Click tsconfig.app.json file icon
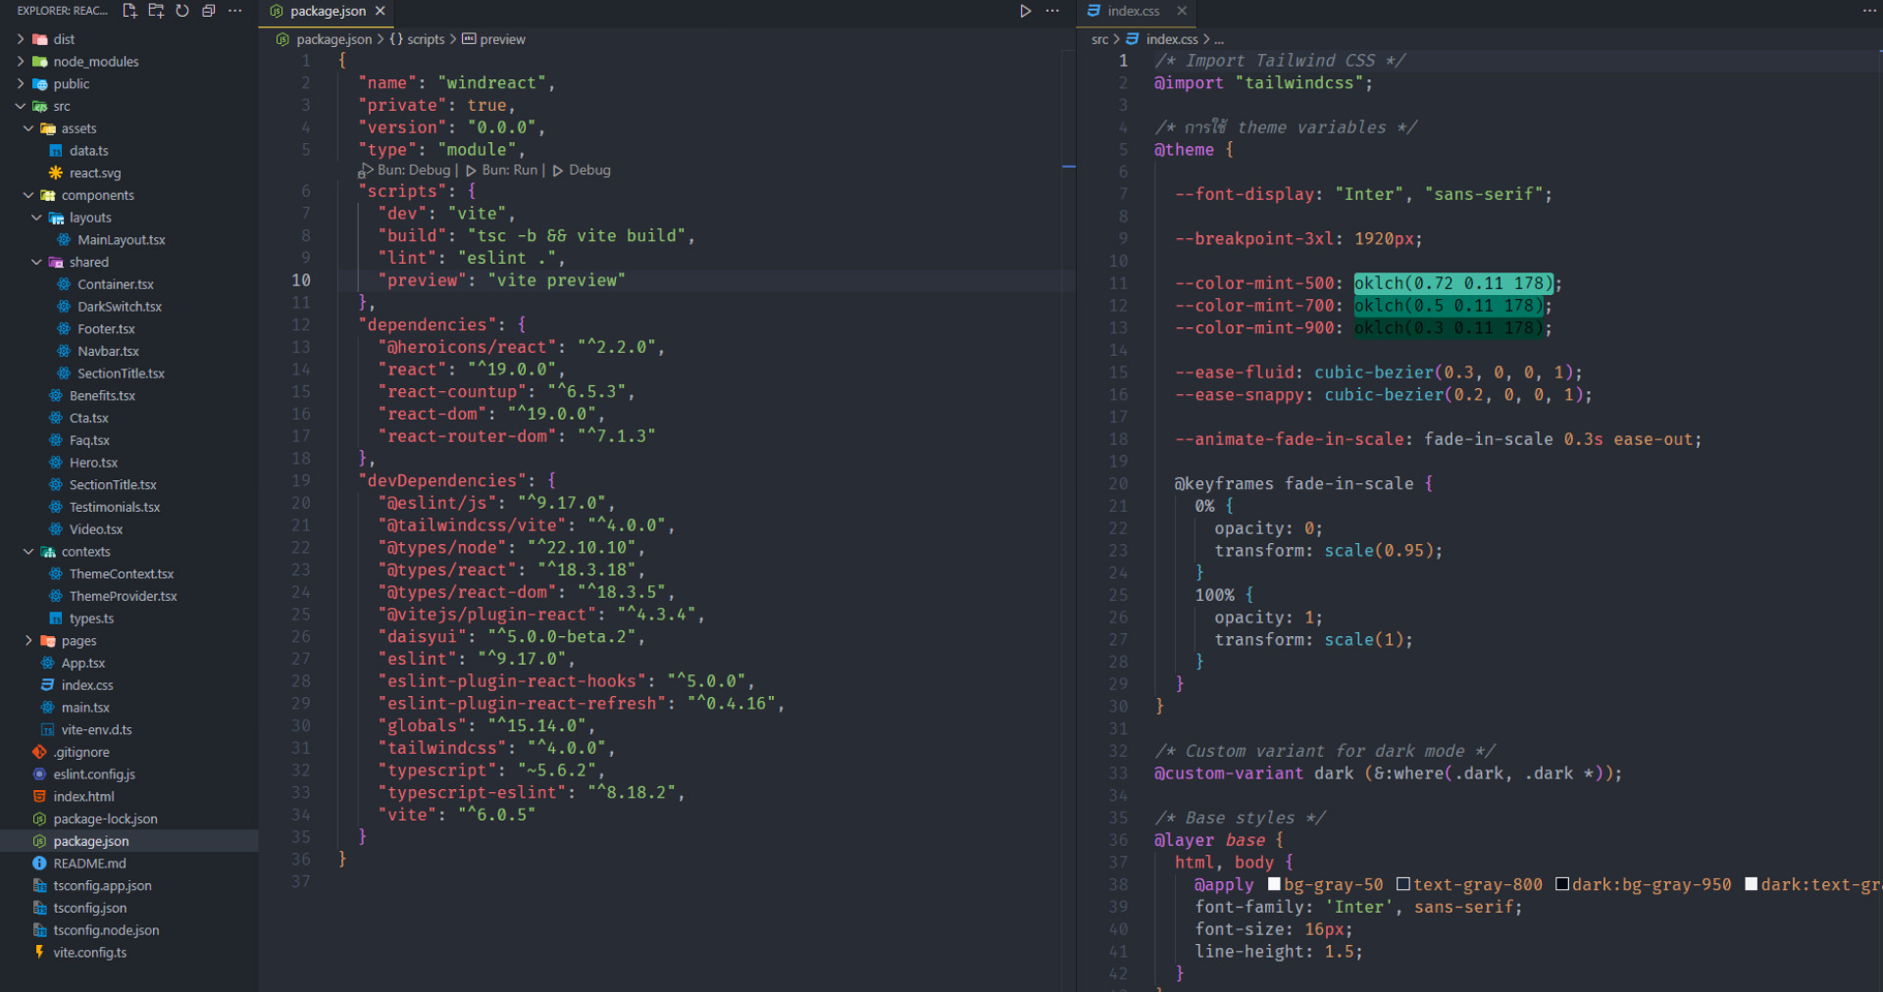 (x=39, y=886)
